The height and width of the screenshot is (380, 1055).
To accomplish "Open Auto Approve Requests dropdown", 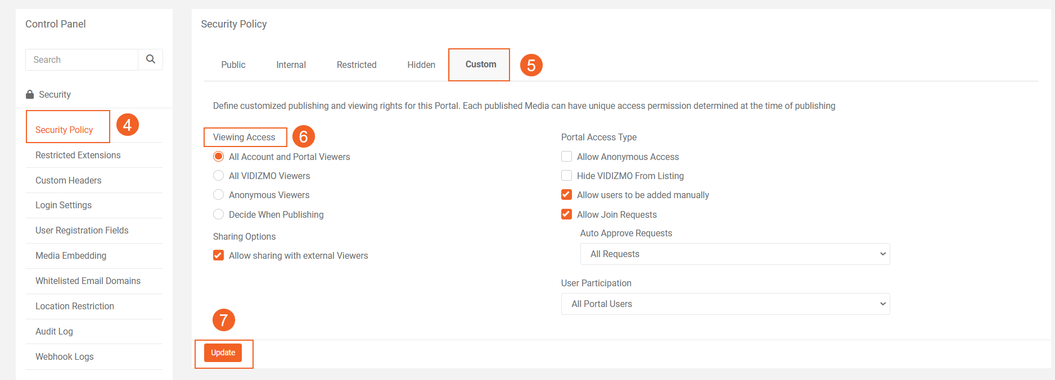I will [734, 254].
